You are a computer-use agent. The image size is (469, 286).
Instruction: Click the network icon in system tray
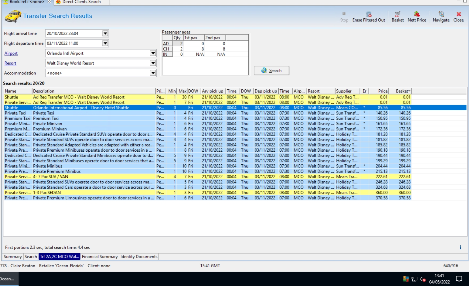[x=414, y=279]
